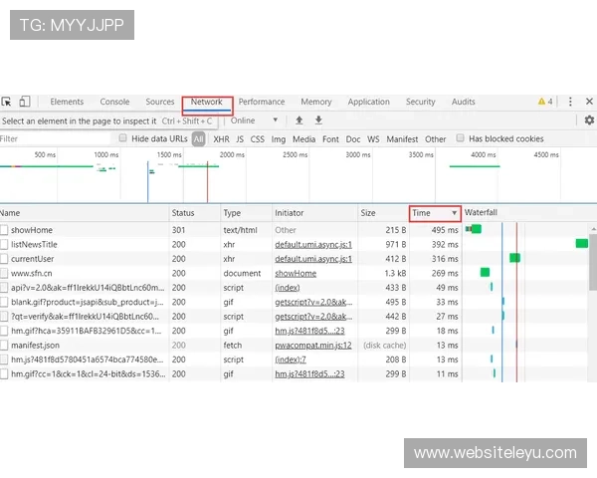This screenshot has width=597, height=478.
Task: Click the export HAR download arrow
Action: click(318, 120)
